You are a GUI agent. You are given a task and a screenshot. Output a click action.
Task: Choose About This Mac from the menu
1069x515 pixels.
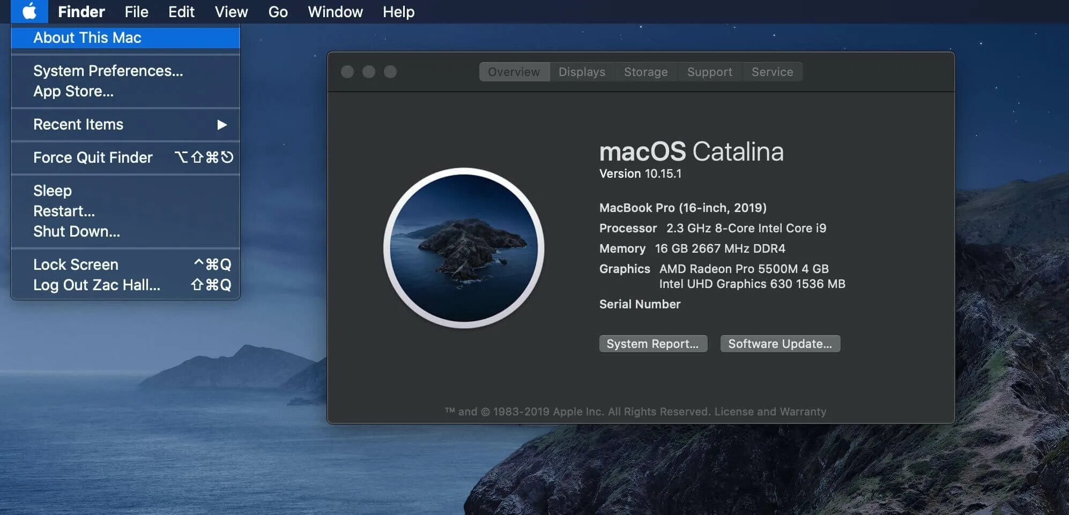tap(125, 37)
